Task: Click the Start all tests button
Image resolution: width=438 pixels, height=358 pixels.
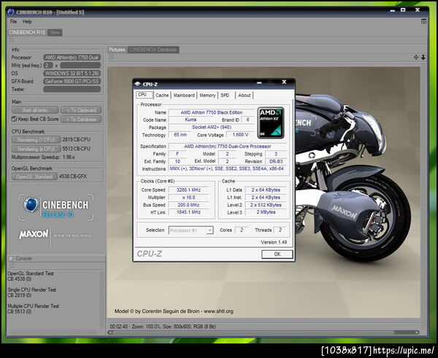Action: 34,110
